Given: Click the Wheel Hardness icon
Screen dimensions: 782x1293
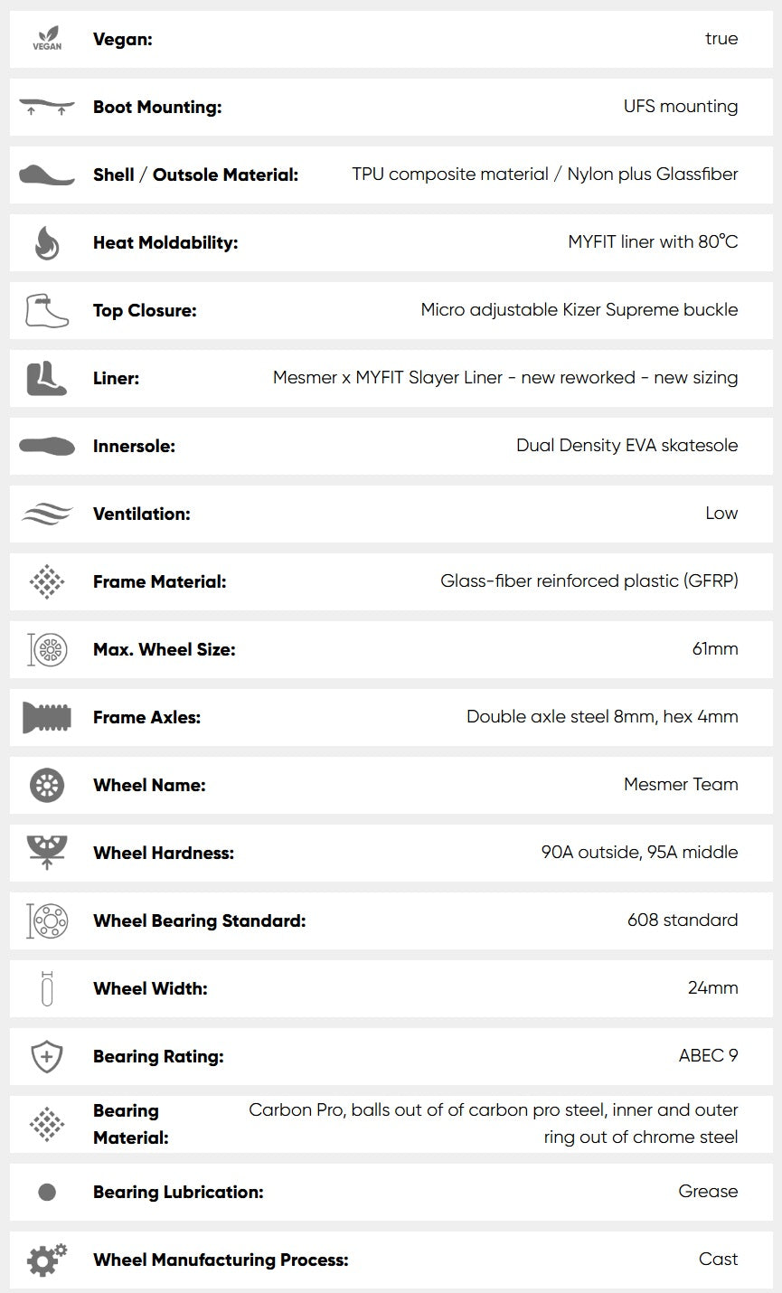Looking at the screenshot, I should (x=47, y=852).
